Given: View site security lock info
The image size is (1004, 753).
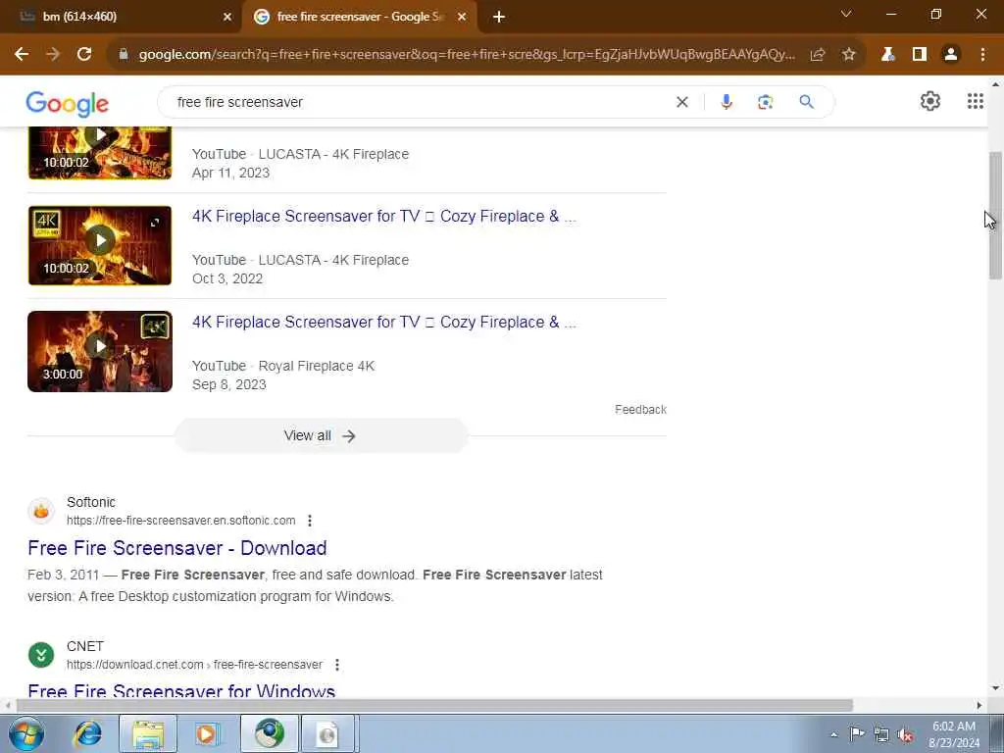Looking at the screenshot, I should [x=124, y=55].
